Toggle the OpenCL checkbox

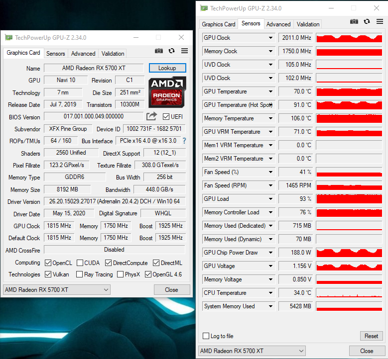point(48,263)
